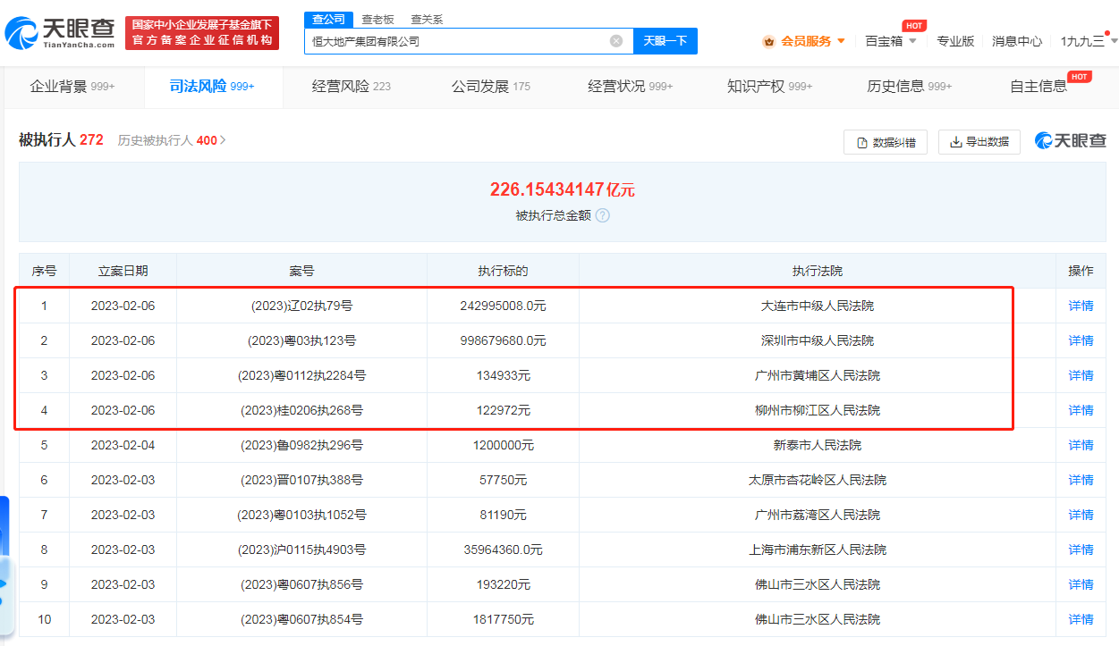The image size is (1119, 646).
Task: Click the 被执行人 272 heading
Action: click(61, 140)
